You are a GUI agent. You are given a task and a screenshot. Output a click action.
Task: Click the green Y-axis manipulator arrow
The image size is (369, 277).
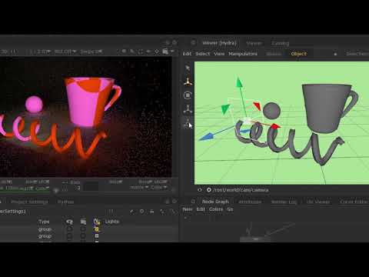click(239, 83)
